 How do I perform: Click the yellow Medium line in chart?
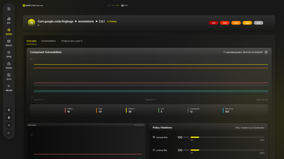coord(151,64)
